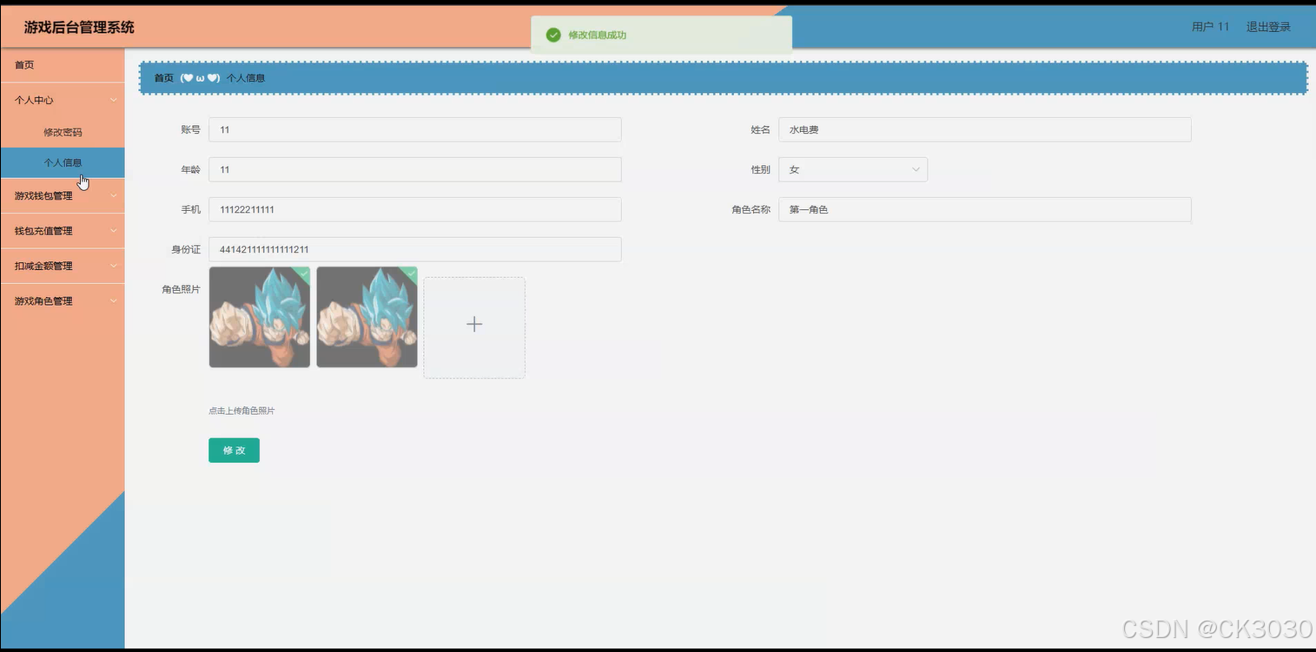Click the arrow icon in 性别 select
The width and height of the screenshot is (1316, 652).
[x=916, y=169]
